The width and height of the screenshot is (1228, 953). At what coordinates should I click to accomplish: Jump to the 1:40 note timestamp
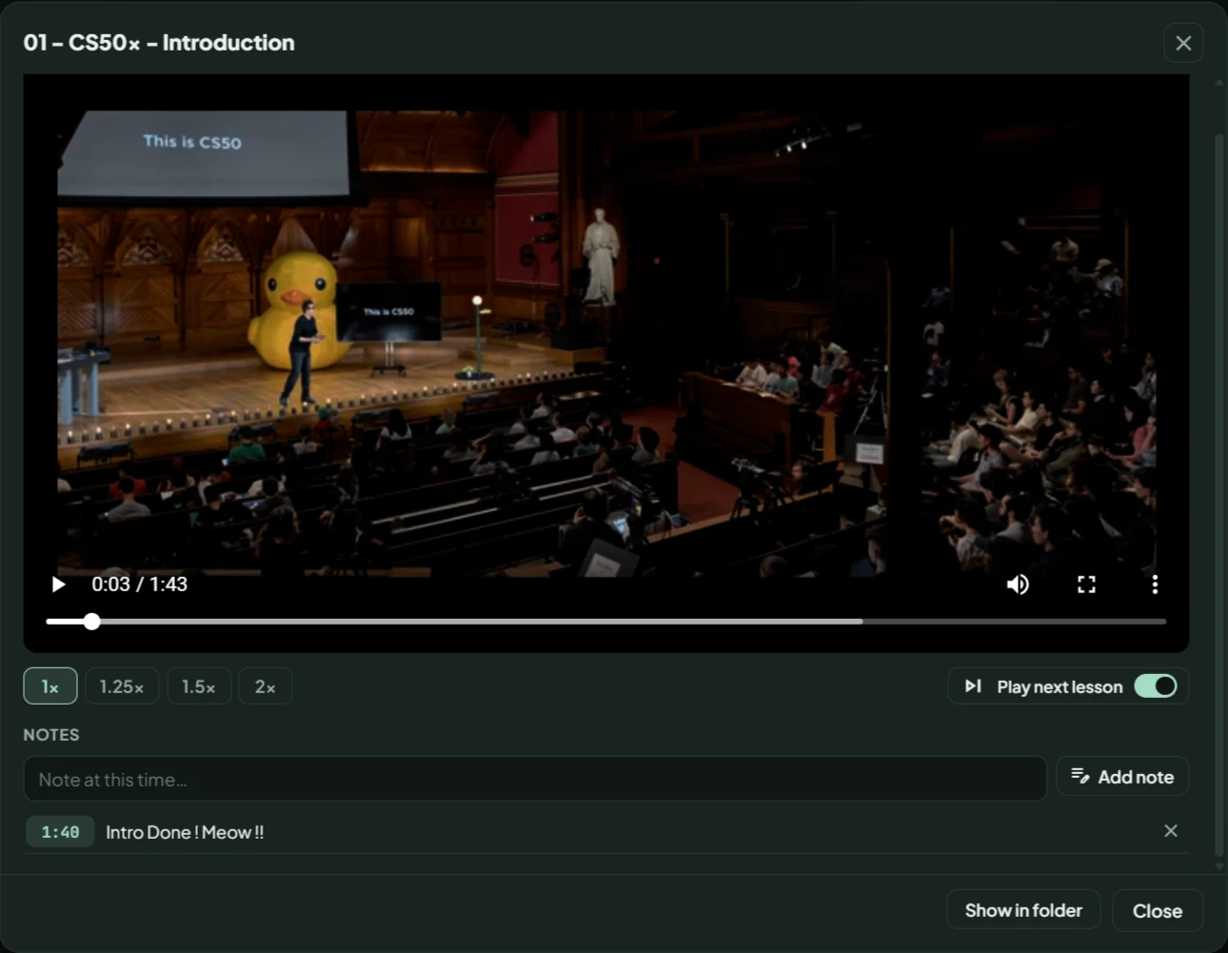click(60, 832)
